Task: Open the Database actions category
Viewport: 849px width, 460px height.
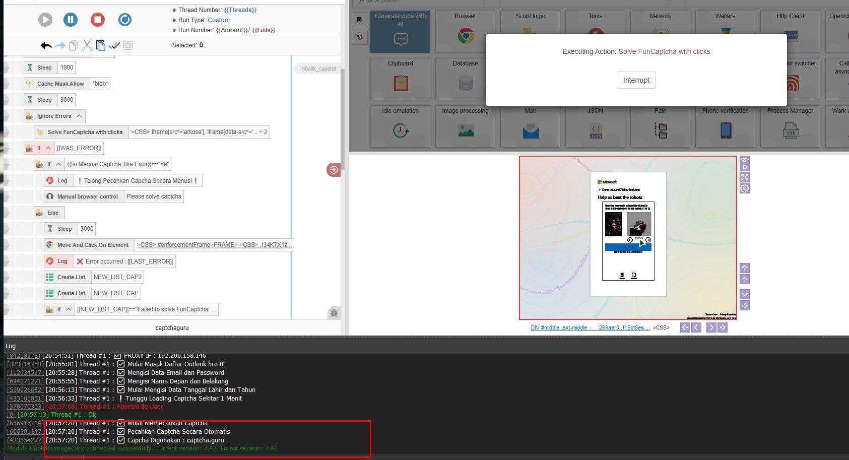Action: click(x=465, y=78)
